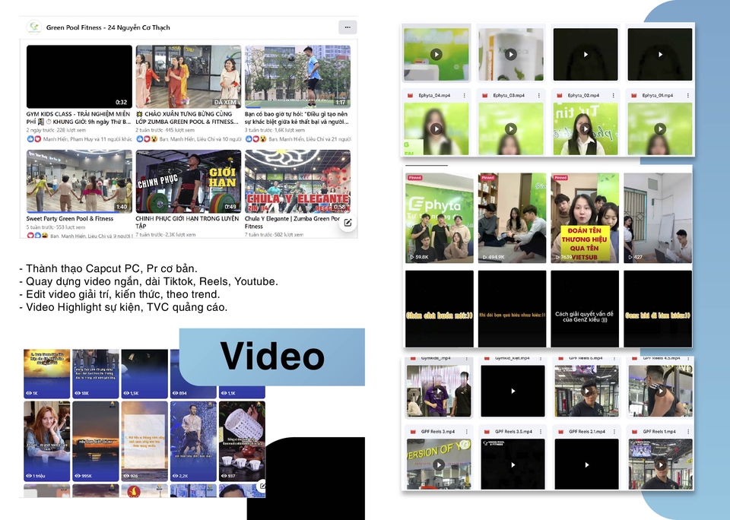Open the GYM KIDS CLASS video title
Screen dimensions: 730x520
(79, 117)
